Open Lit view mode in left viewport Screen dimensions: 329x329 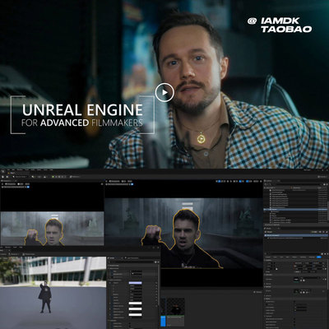21,184
